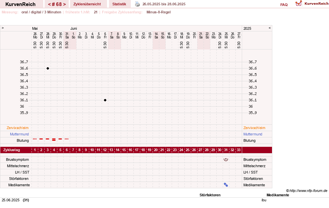Open the FAQ link
329x208 pixels.
click(x=284, y=5)
